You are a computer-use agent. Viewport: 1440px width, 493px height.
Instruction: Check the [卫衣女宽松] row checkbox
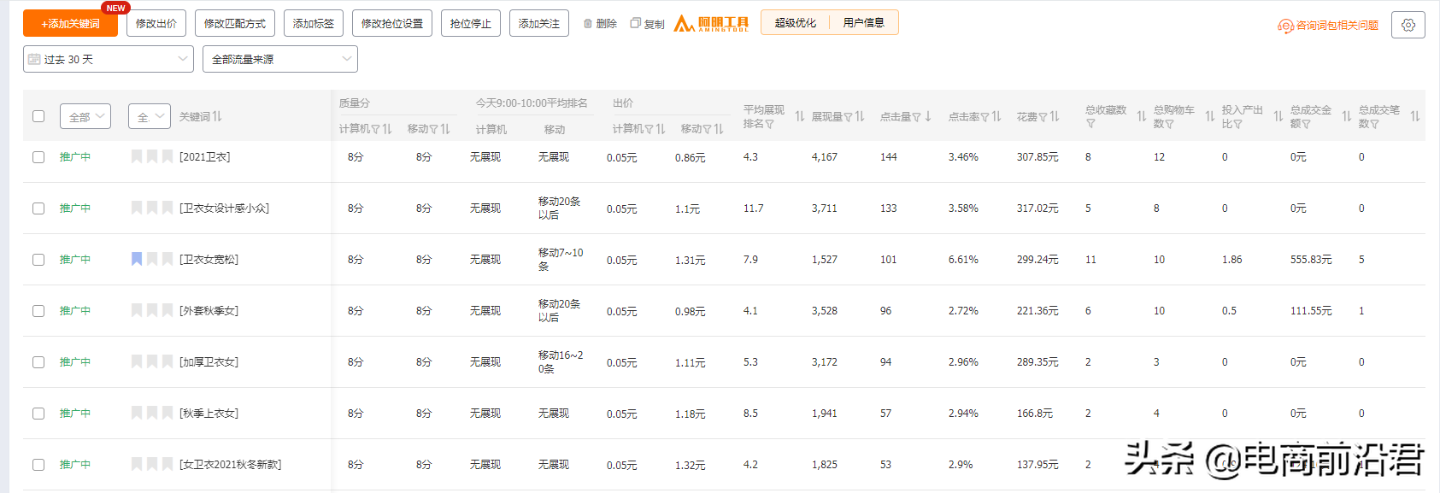pyautogui.click(x=38, y=260)
